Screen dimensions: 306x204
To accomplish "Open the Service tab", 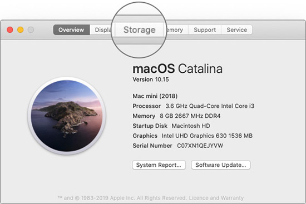I will [236, 30].
